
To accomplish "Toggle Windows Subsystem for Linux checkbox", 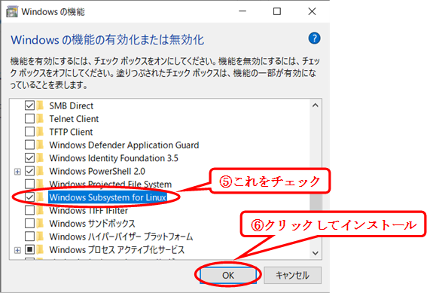I will pos(29,197).
